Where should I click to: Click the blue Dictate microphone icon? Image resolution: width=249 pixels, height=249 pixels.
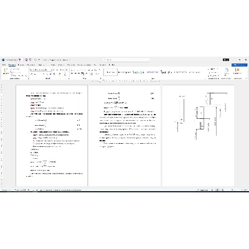tap(227, 70)
